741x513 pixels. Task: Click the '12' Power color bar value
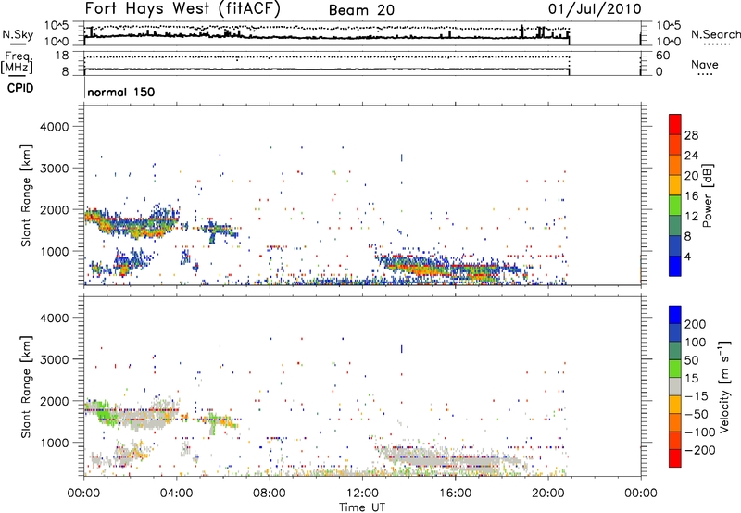coord(691,217)
